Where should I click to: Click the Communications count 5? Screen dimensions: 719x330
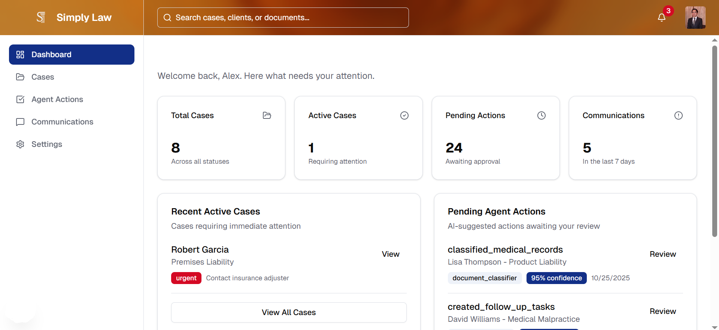pyautogui.click(x=587, y=148)
